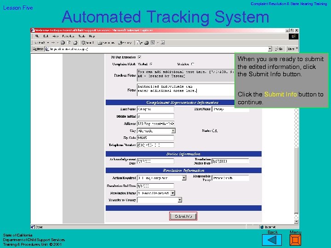Select the Written complaint radio button

coord(193,64)
